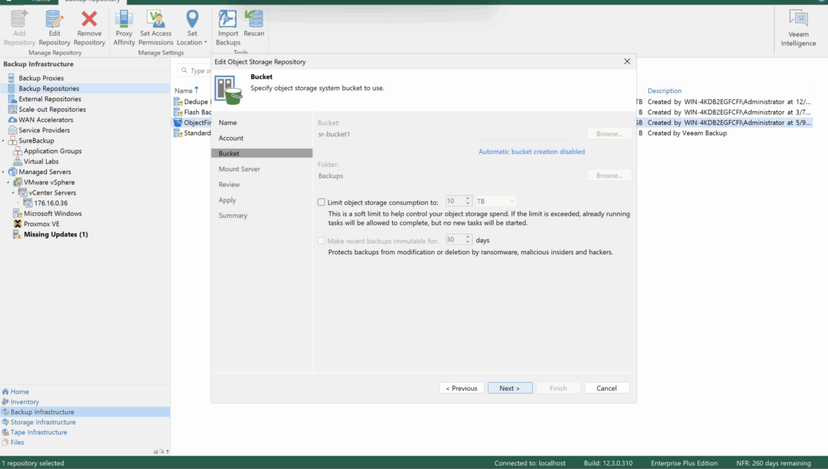This screenshot has width=828, height=469.
Task: Select Microsoft Windows managed servers
Action: point(52,214)
